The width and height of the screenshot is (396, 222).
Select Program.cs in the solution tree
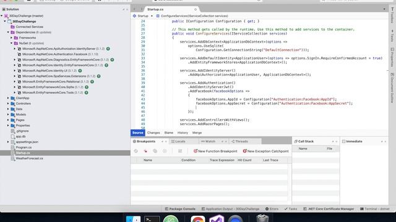pyautogui.click(x=24, y=147)
